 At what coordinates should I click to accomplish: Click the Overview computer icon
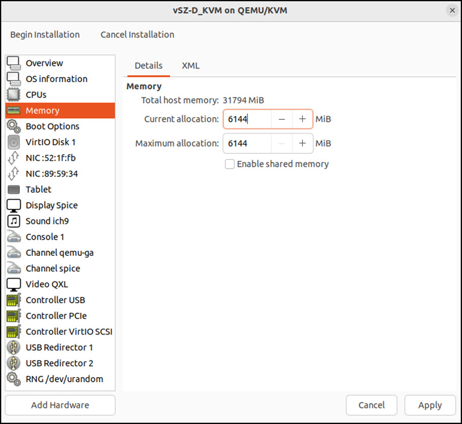click(x=14, y=63)
